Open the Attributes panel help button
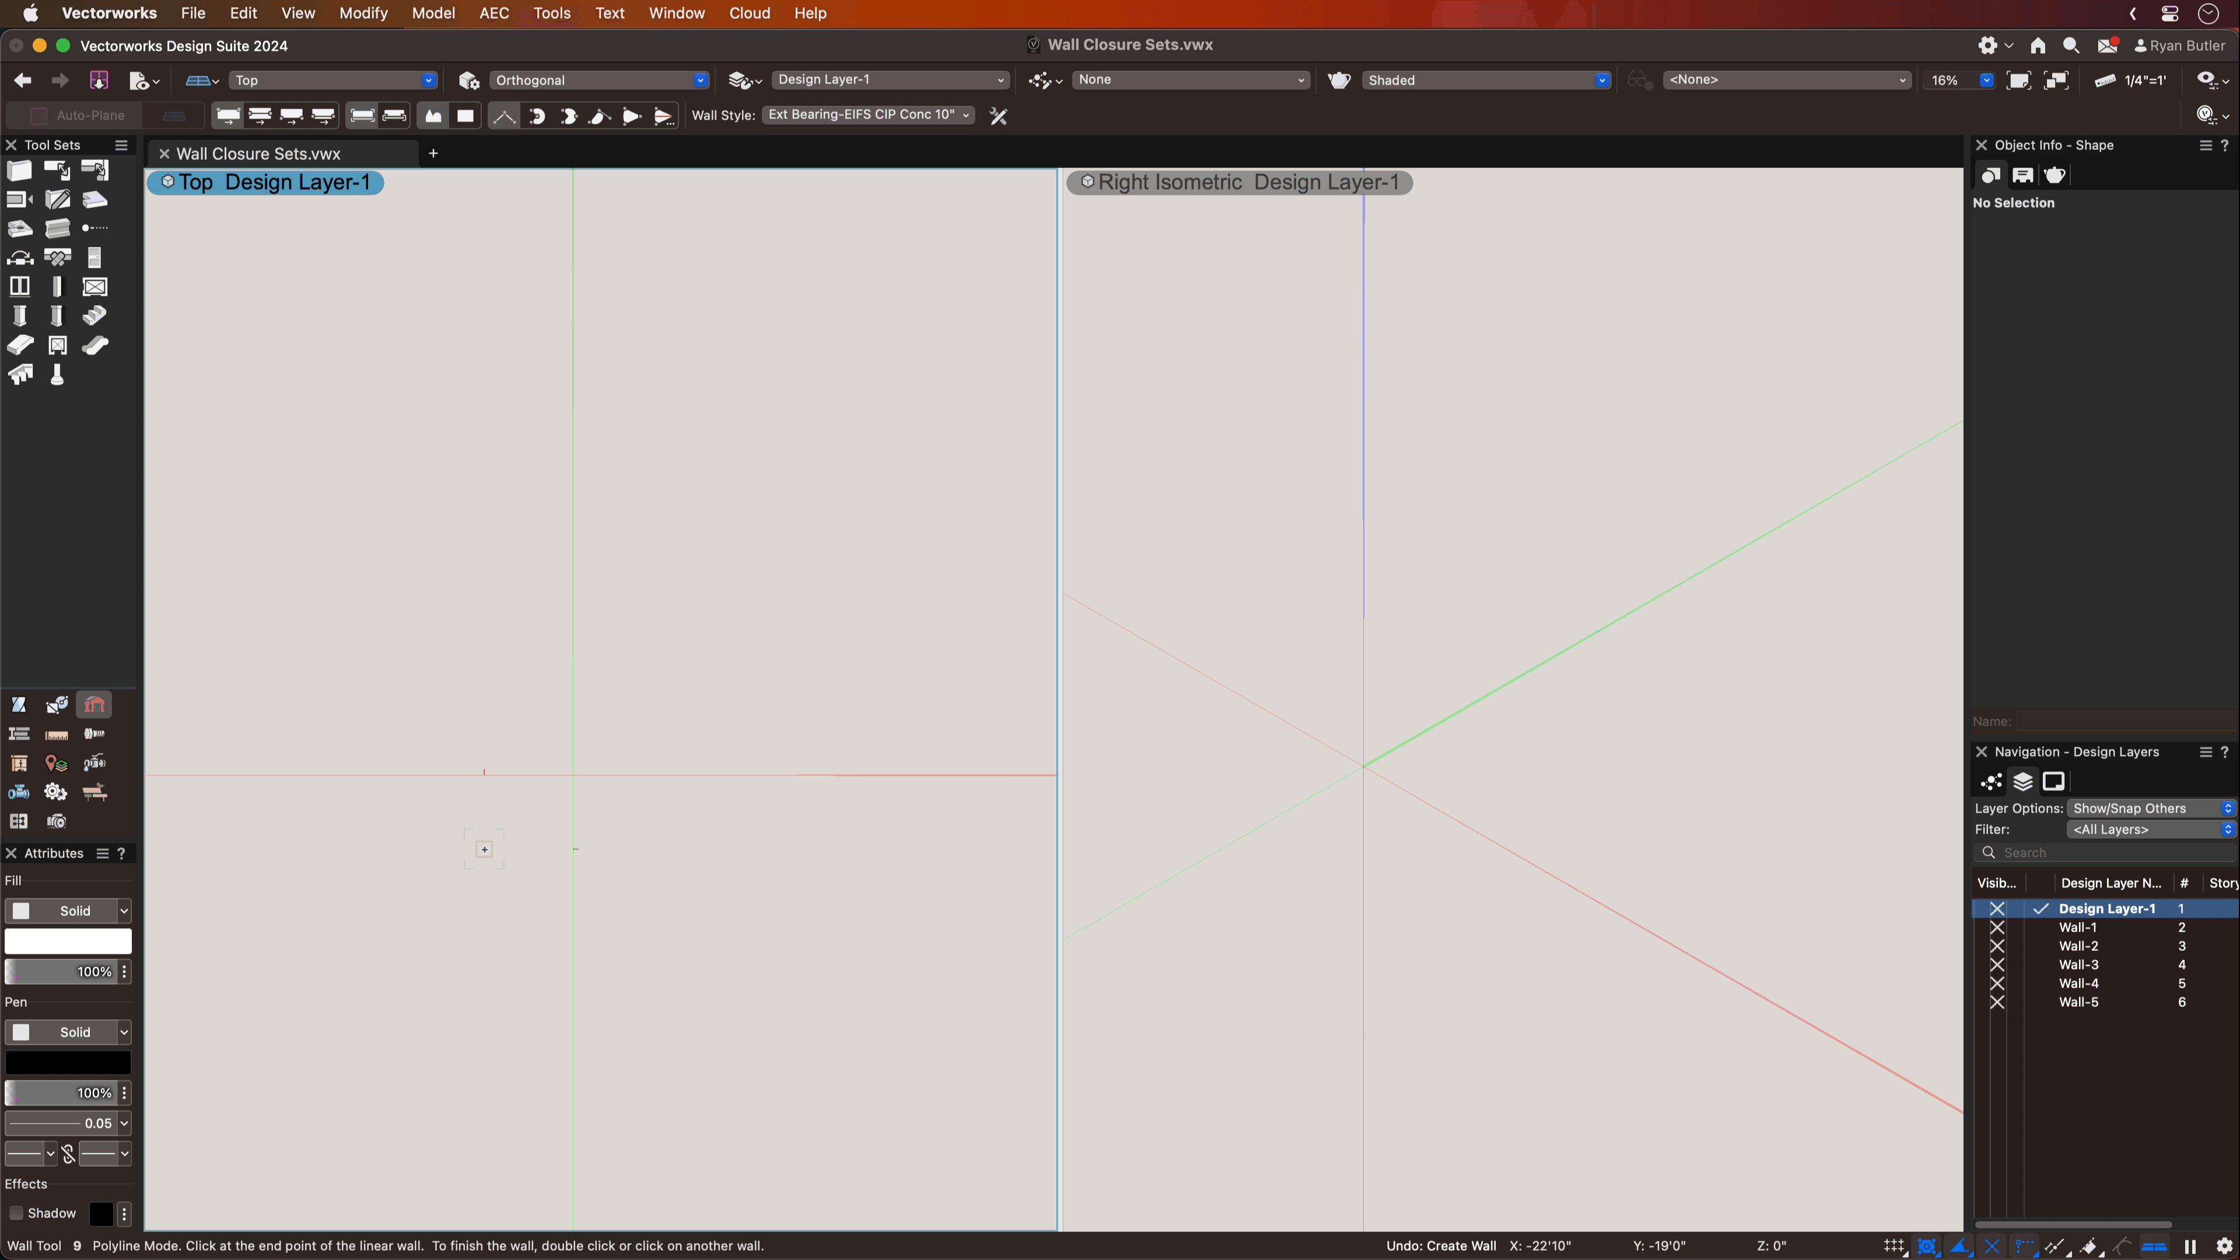Viewport: 2240px width, 1260px height. tap(122, 854)
